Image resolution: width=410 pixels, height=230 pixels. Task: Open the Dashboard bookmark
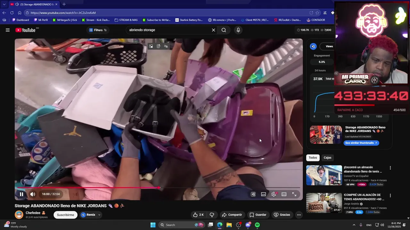(20, 20)
